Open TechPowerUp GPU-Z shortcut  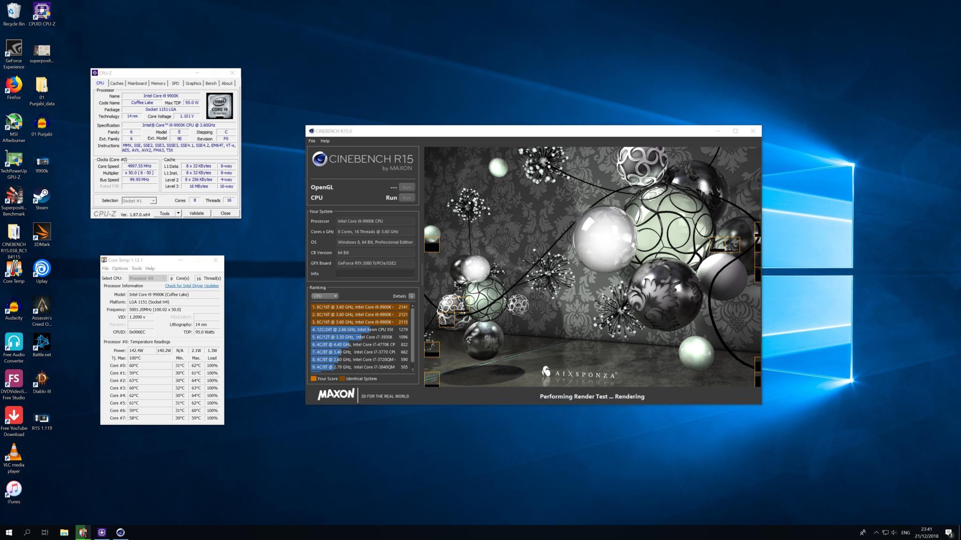tap(14, 165)
